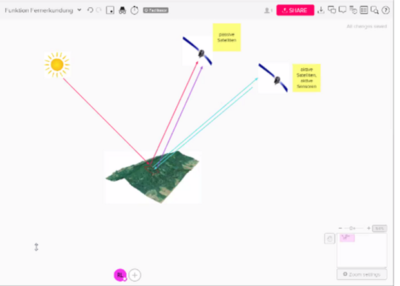The height and width of the screenshot is (286, 400).
Task: Open the help question mark icon
Action: coord(385,10)
